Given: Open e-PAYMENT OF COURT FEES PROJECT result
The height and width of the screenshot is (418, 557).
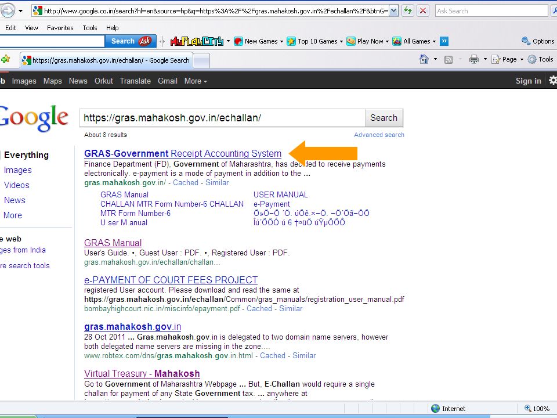Looking at the screenshot, I should pyautogui.click(x=171, y=280).
